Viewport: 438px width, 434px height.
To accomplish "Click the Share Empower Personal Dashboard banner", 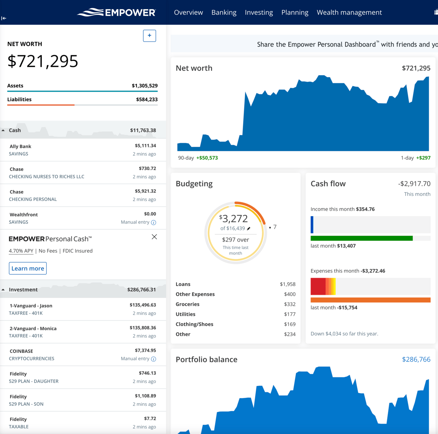I will (304, 44).
